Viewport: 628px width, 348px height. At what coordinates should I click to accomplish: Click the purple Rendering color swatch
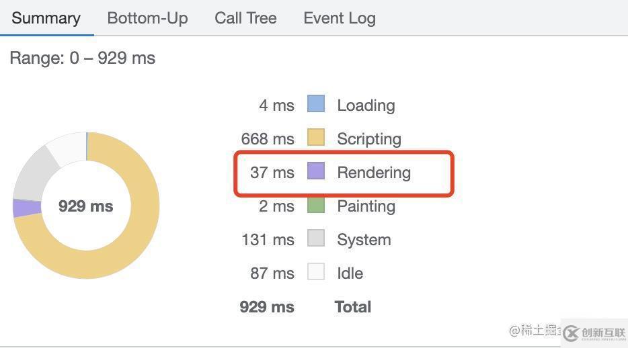(316, 171)
